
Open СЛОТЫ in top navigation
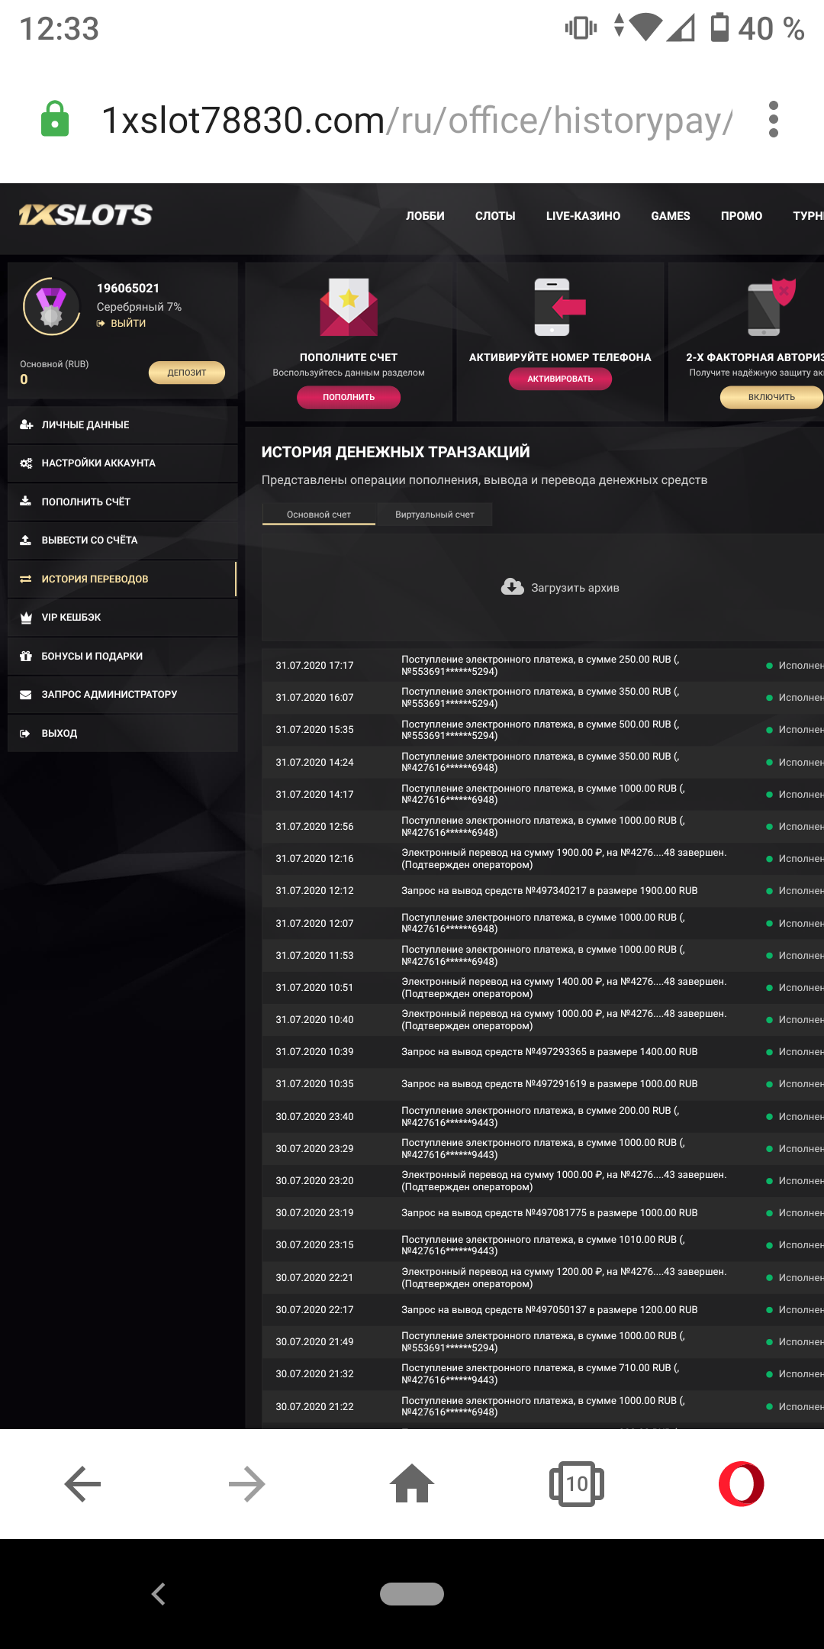point(495,216)
